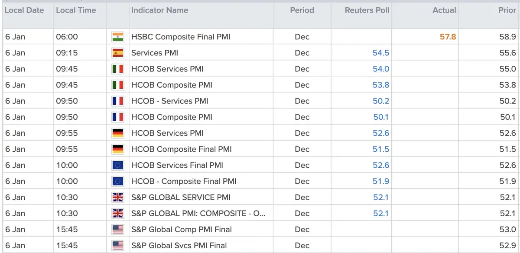Open the S&P GLOBAL SERVICE PMI indicator
The height and width of the screenshot is (253, 520).
point(181,197)
